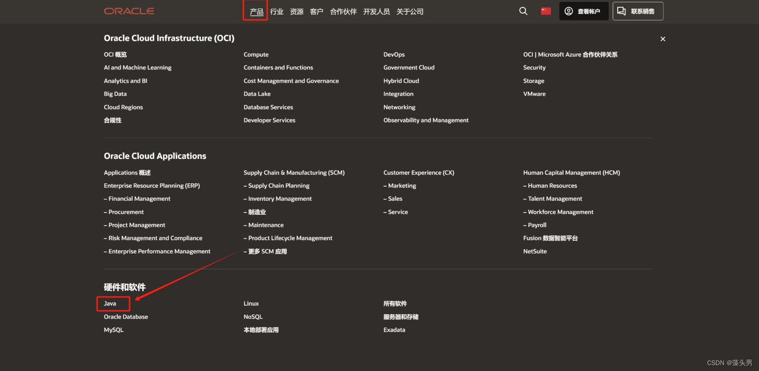759x371 pixels.
Task: Close the products mega menu
Action: tap(663, 39)
